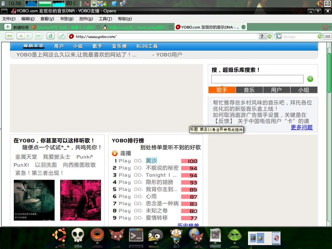Click the fast-forward navigation button
The image size is (332, 249).
point(38,36)
